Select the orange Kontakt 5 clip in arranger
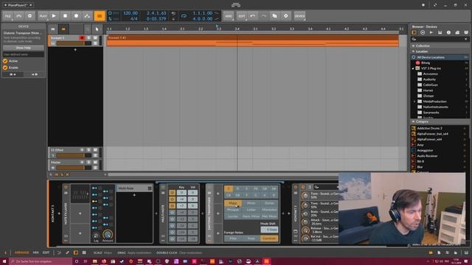 click(252, 40)
